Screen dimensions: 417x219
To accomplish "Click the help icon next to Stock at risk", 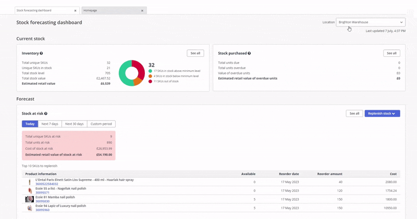I will 46,113.
